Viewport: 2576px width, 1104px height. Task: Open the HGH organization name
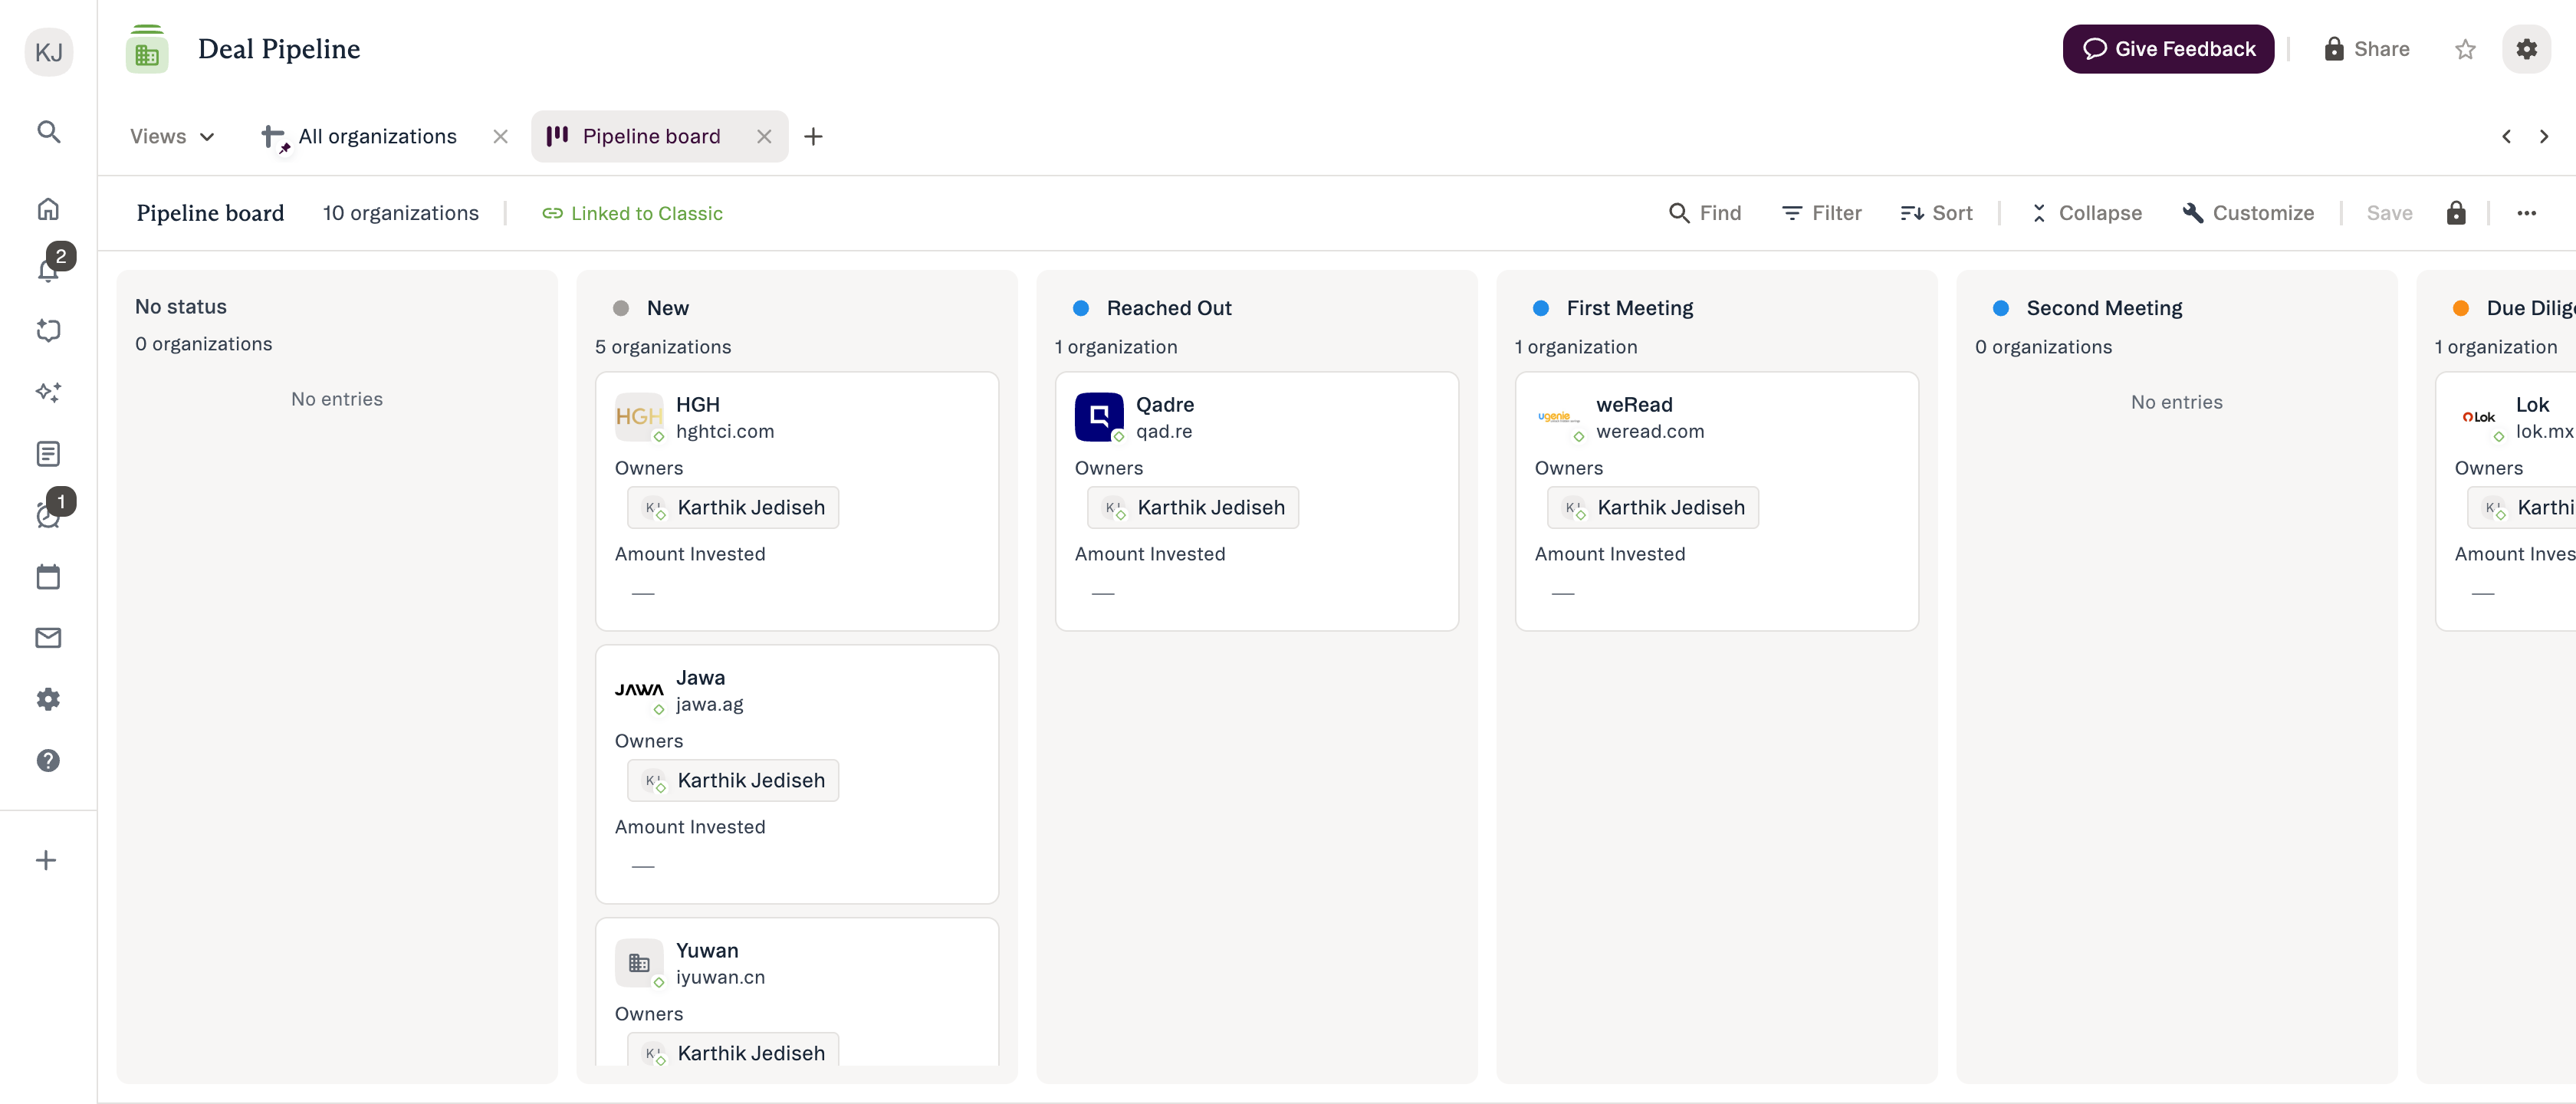(697, 405)
